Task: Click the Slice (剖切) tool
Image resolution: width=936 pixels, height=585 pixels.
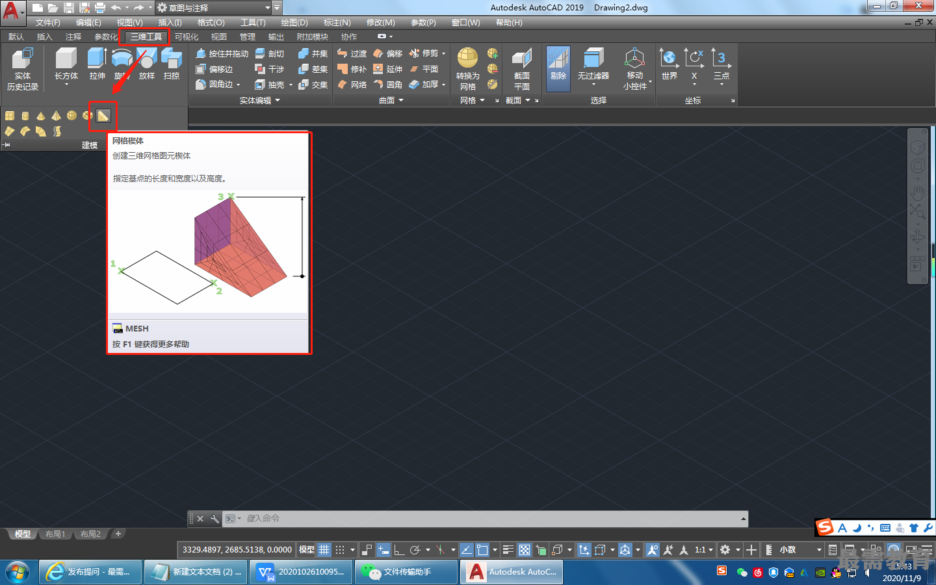Action: [270, 53]
